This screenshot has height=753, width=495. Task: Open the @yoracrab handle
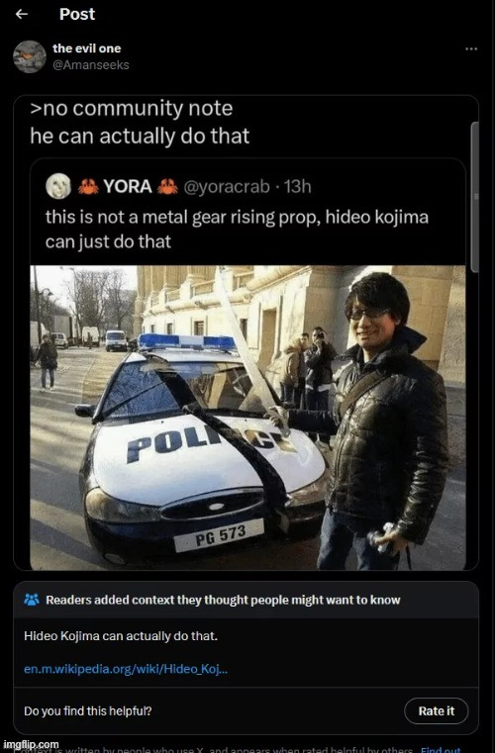point(227,186)
